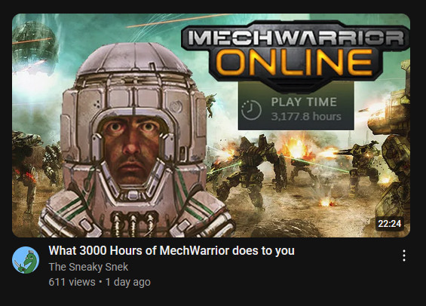This screenshot has width=426, height=306.
Task: Click the explosion behind the battling mechs
Action: tap(299, 149)
